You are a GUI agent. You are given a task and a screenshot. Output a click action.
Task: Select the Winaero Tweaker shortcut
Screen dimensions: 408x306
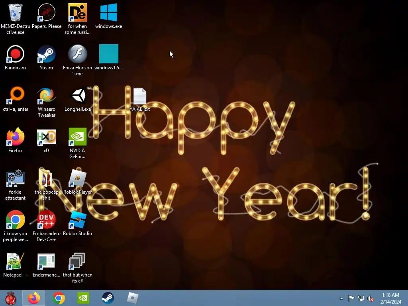click(x=46, y=96)
